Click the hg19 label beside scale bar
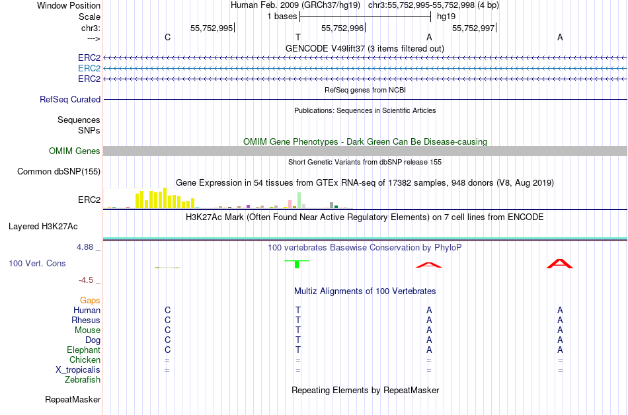The height and width of the screenshot is (415, 628). 446,17
